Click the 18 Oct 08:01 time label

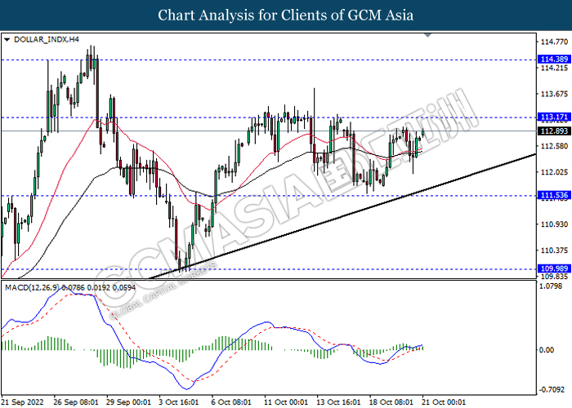click(x=391, y=402)
